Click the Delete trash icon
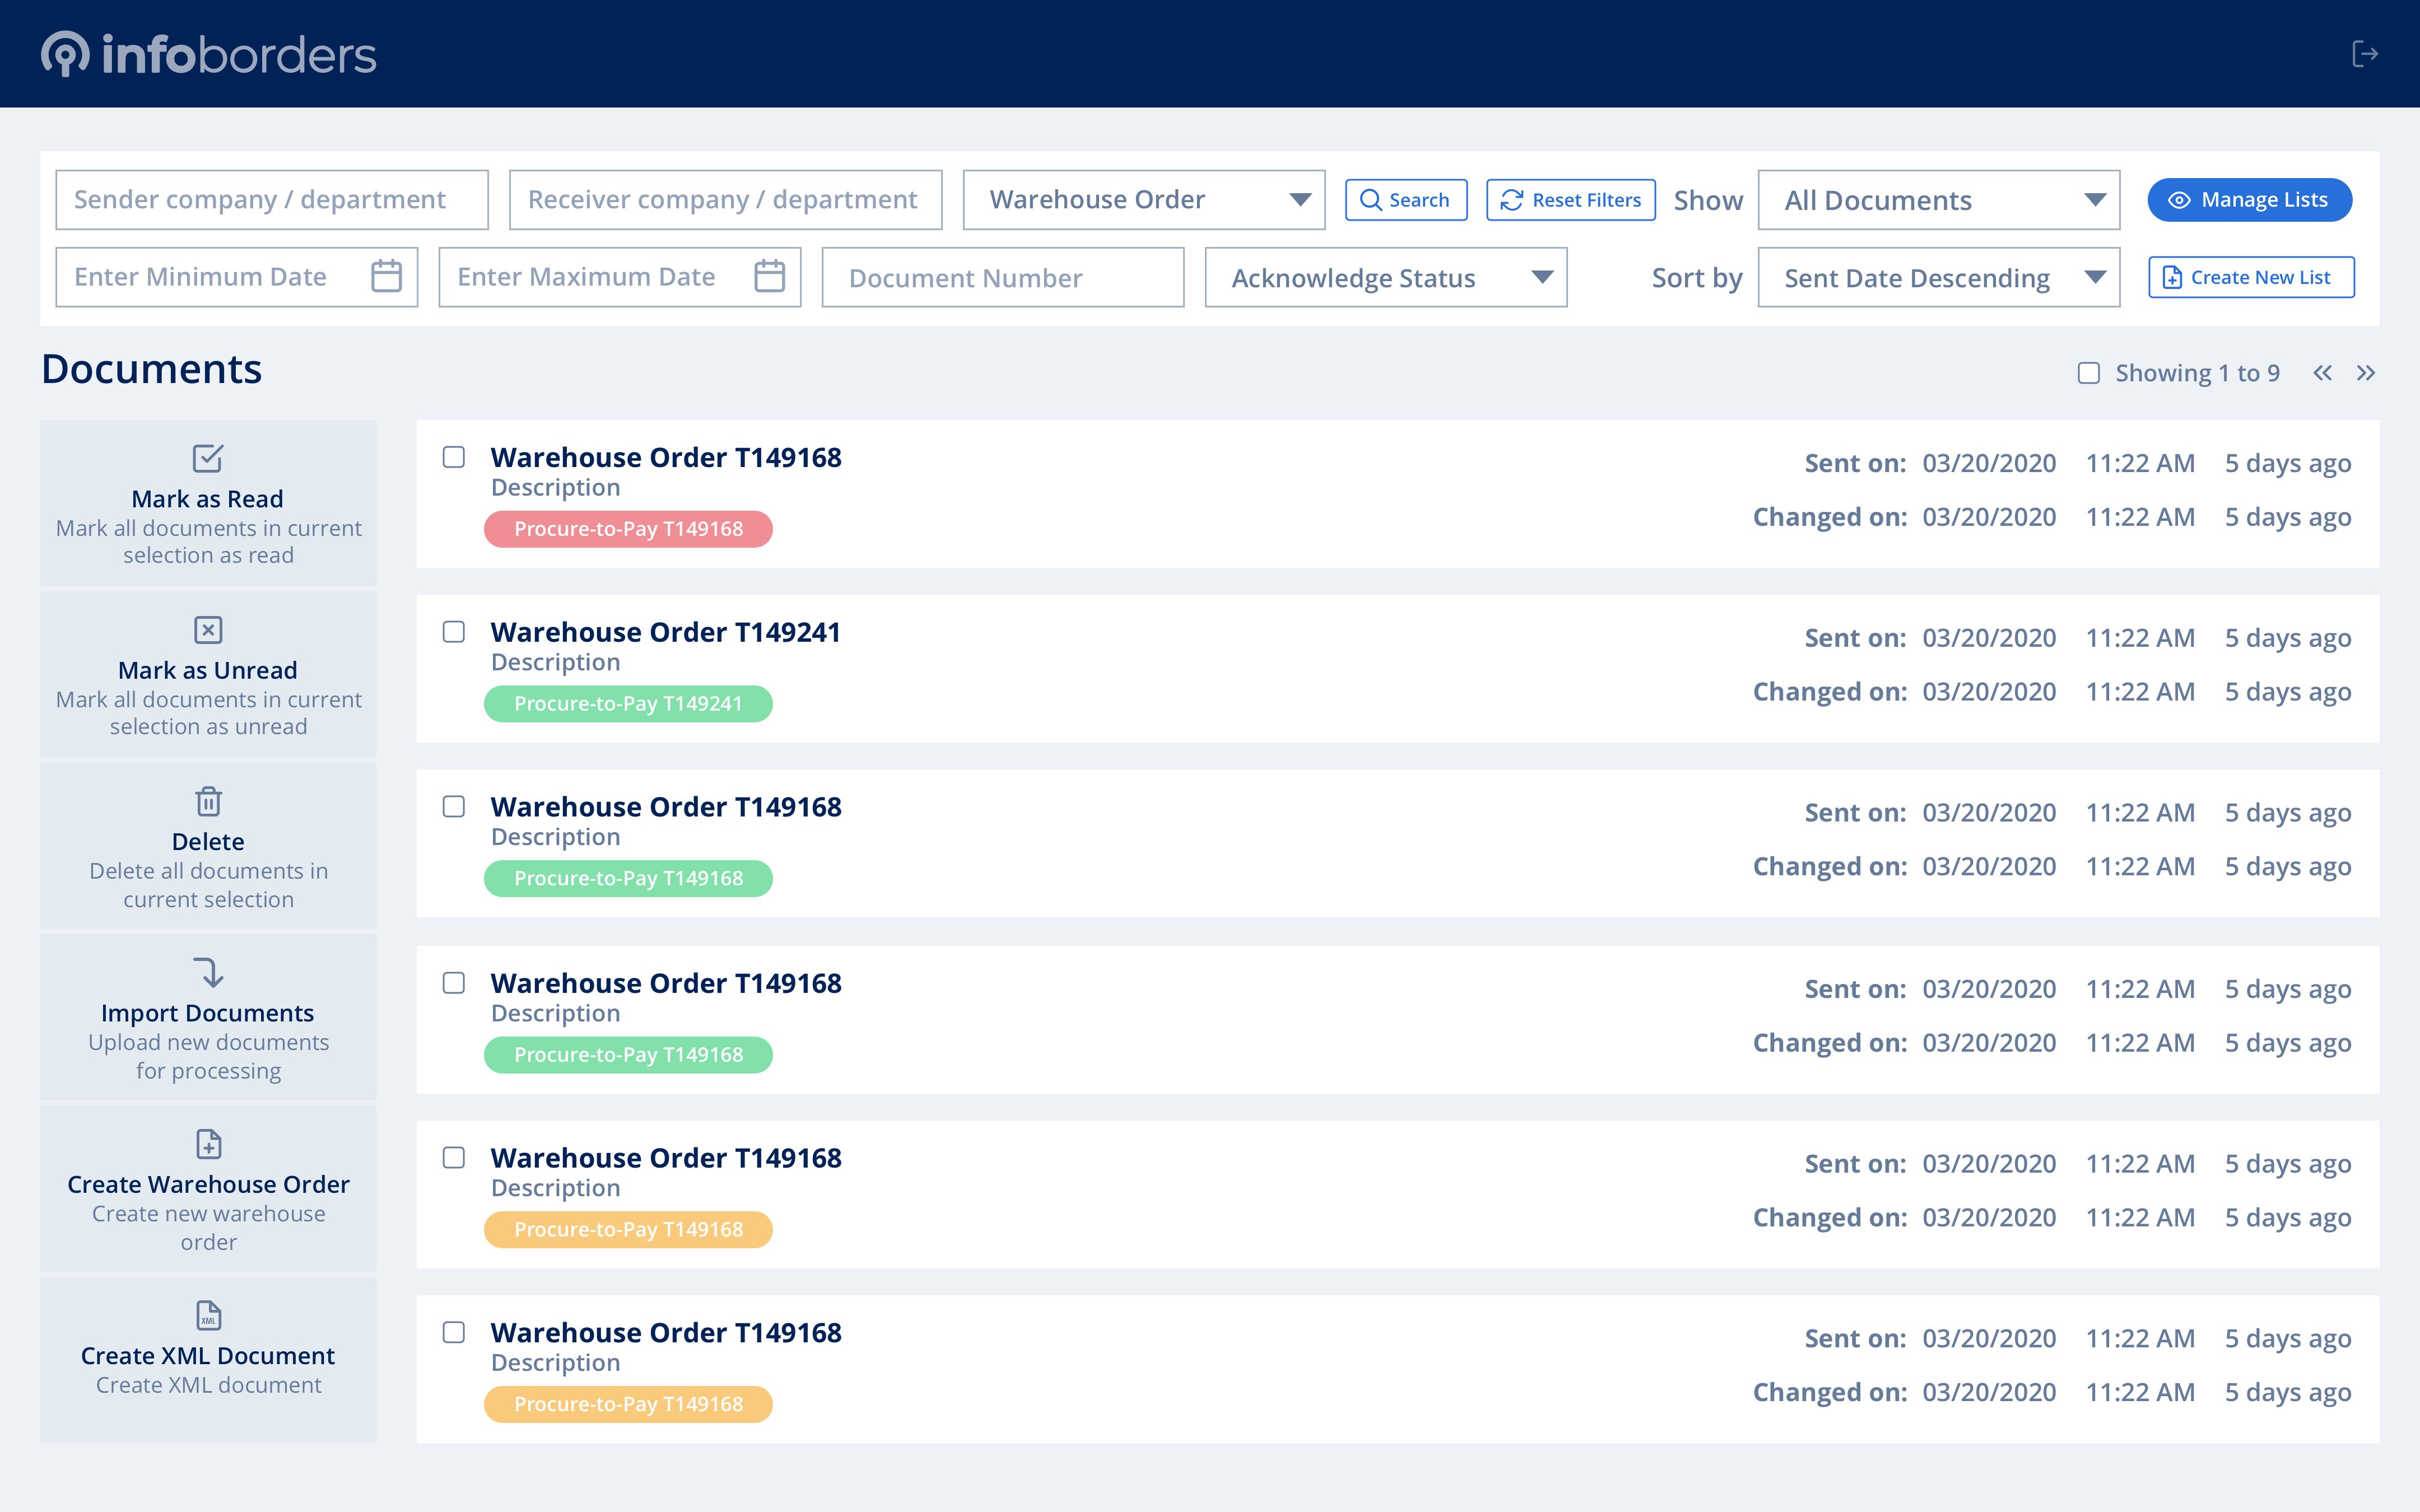 click(x=208, y=801)
